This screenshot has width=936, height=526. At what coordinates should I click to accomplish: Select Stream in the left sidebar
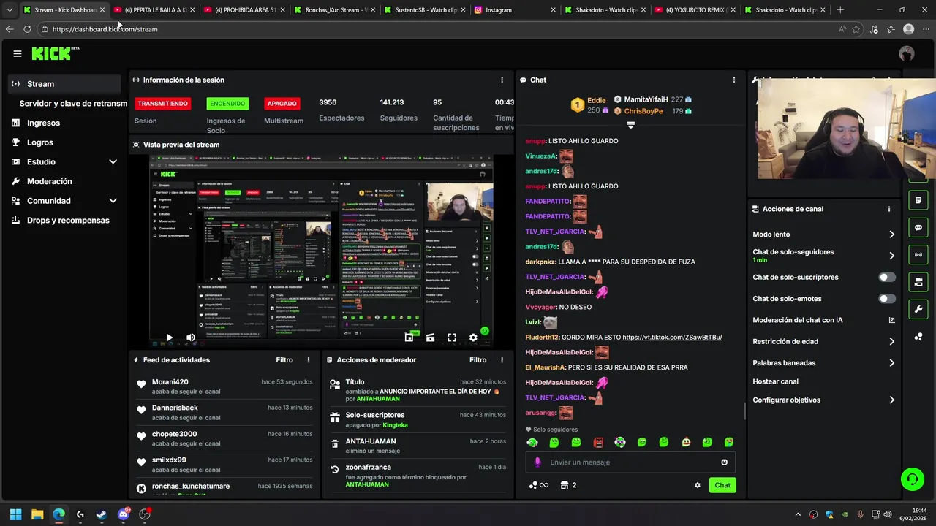pyautogui.click(x=65, y=84)
